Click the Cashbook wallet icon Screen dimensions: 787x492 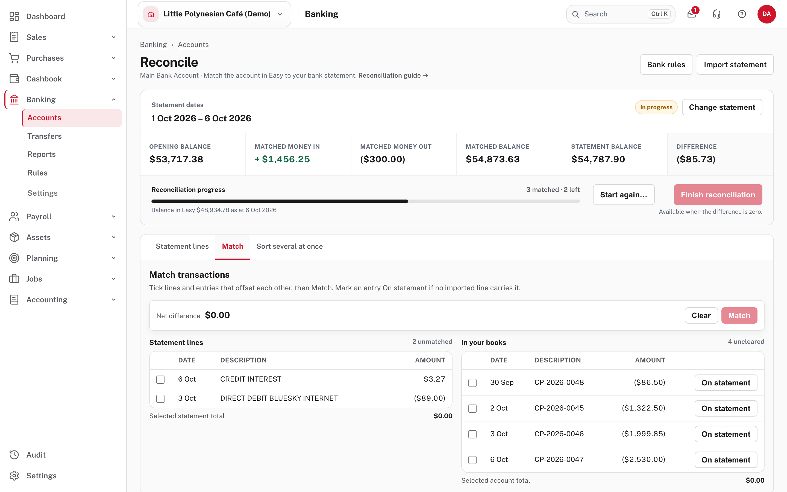tap(14, 79)
